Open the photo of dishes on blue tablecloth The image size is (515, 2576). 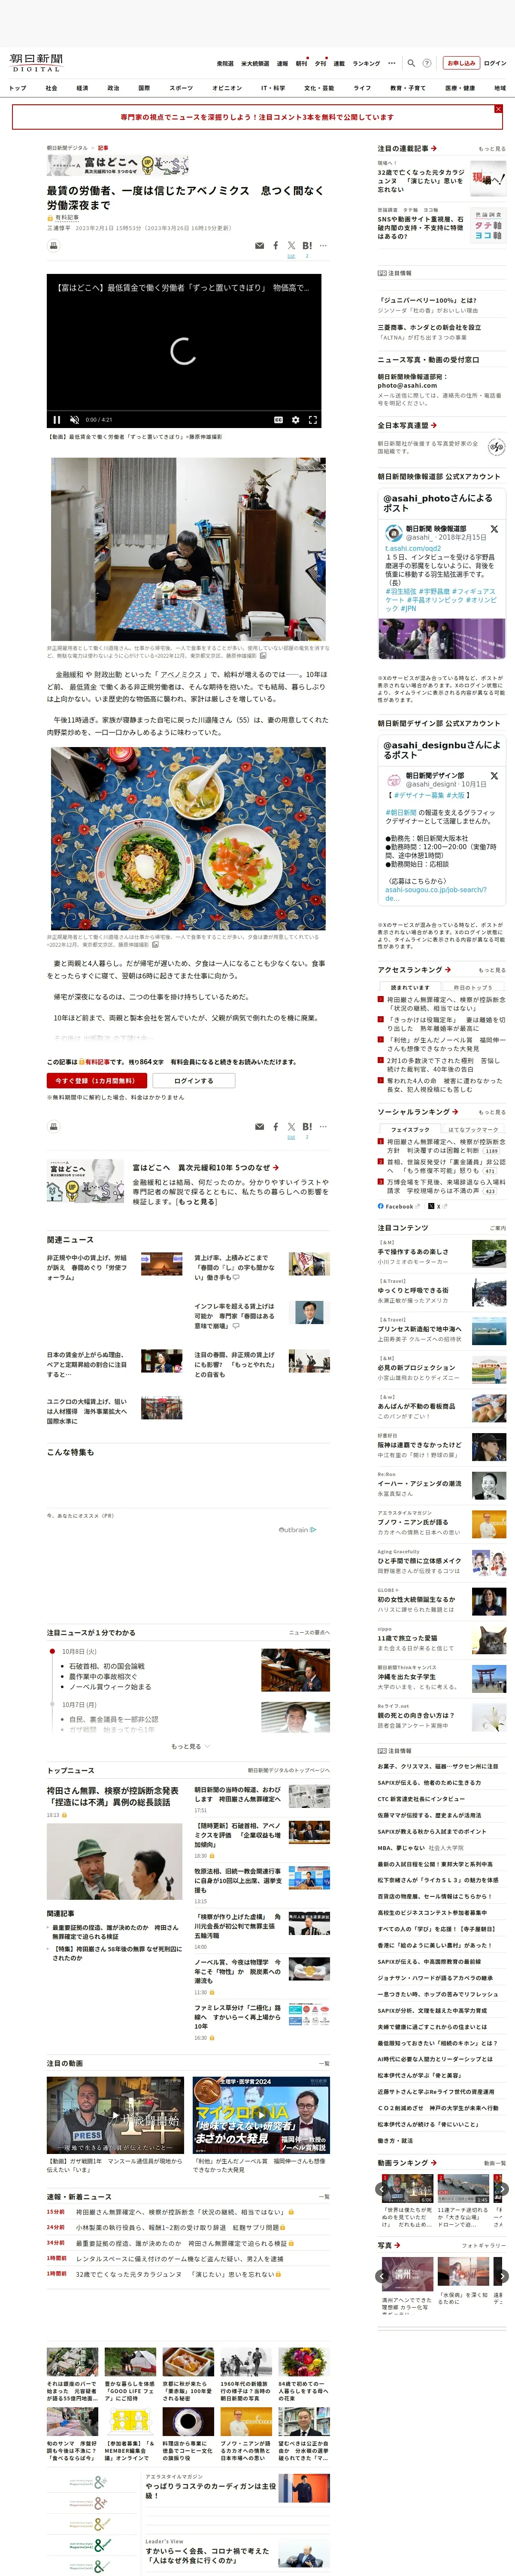(x=188, y=838)
